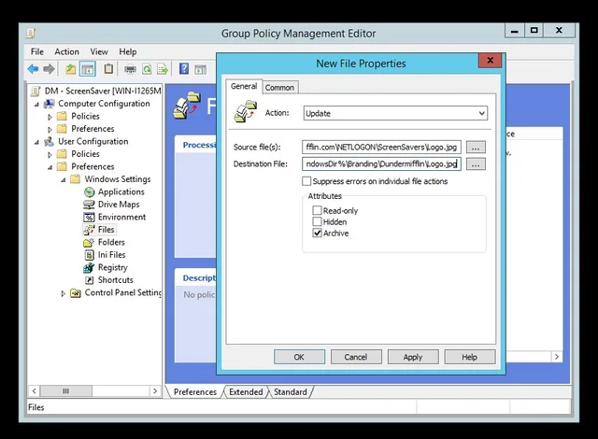598x439 pixels.
Task: Click the Show/Hide action pane icon
Action: [x=201, y=69]
